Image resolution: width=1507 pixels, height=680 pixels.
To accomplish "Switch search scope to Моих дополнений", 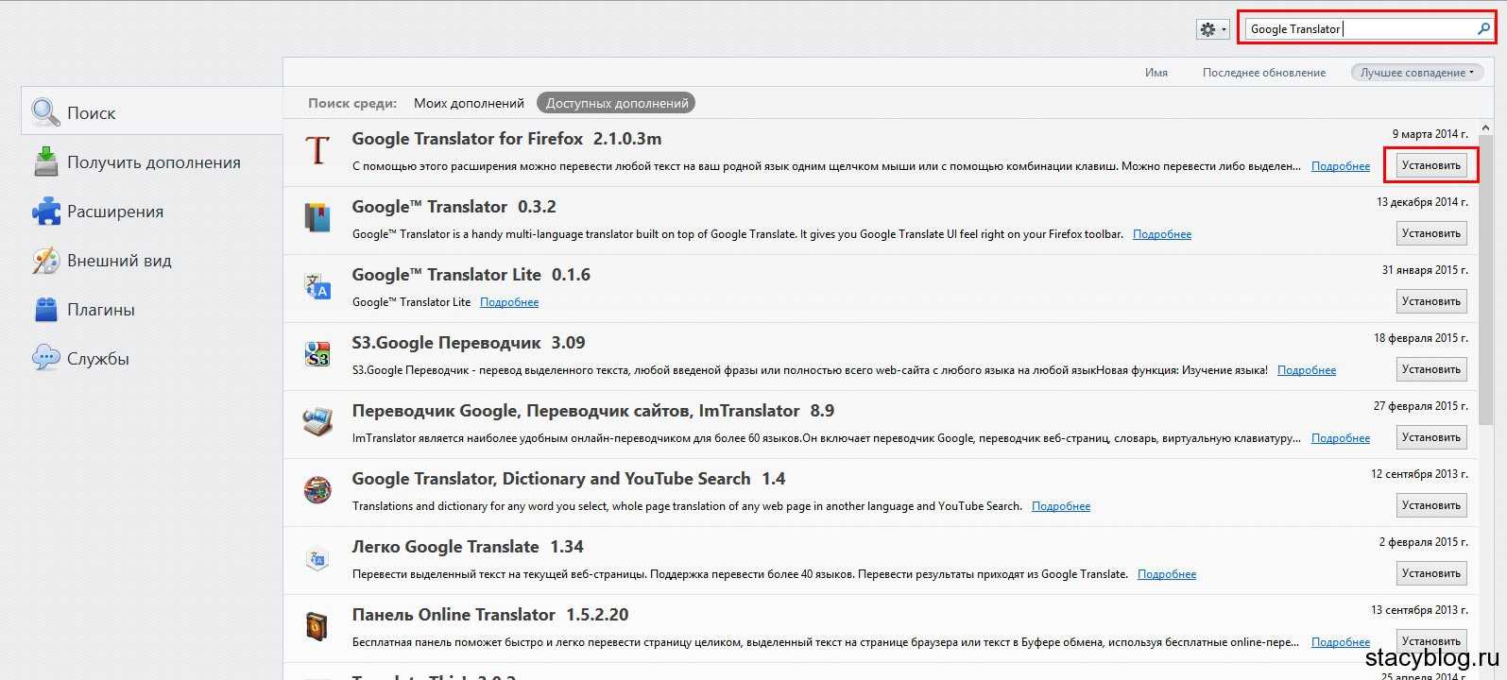I will (x=469, y=103).
